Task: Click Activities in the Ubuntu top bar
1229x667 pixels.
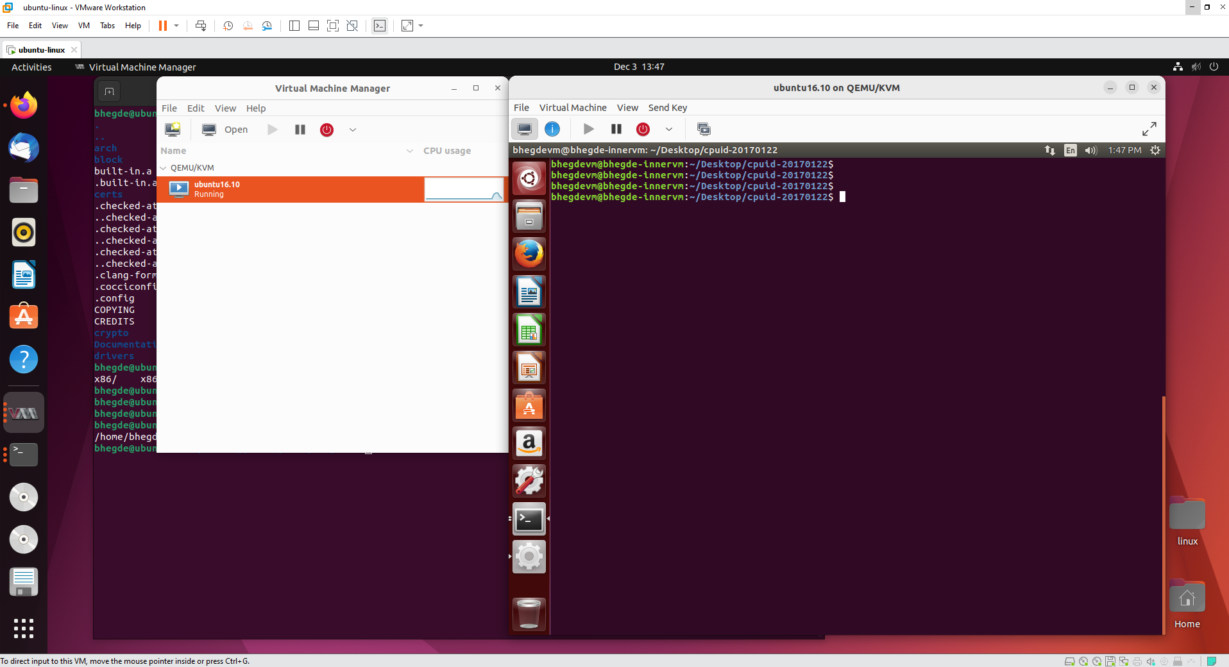Action: (31, 67)
